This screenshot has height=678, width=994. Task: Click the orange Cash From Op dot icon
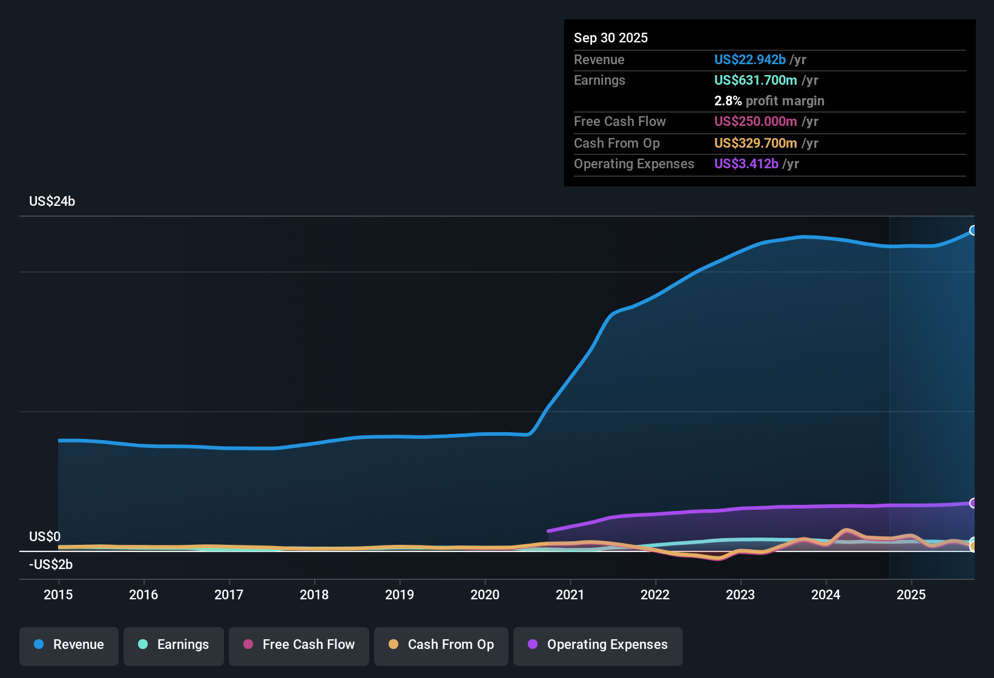coord(393,645)
